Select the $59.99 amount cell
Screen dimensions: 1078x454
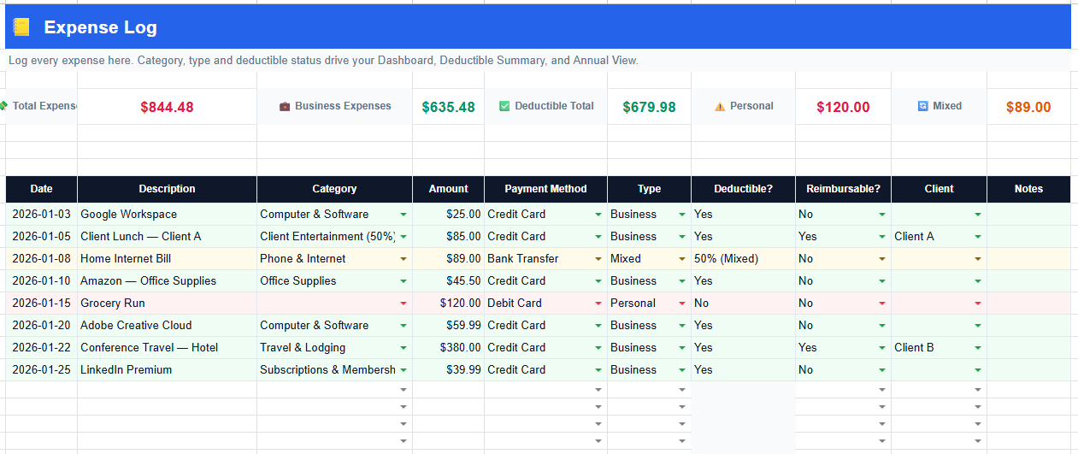tap(448, 326)
